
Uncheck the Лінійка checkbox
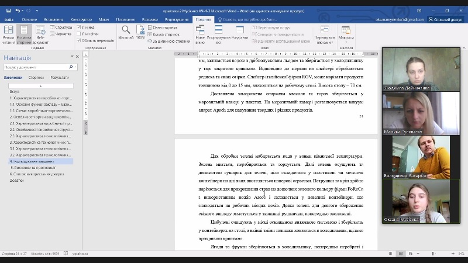[x=79, y=27]
